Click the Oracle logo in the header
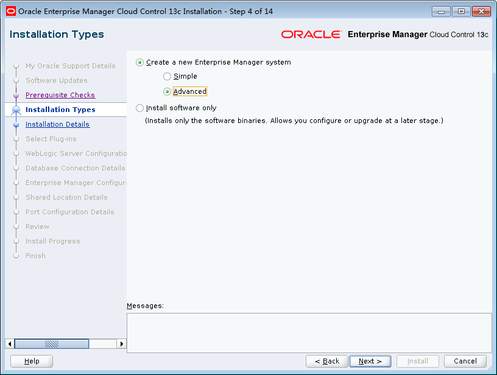This screenshot has height=375, width=497. 312,35
